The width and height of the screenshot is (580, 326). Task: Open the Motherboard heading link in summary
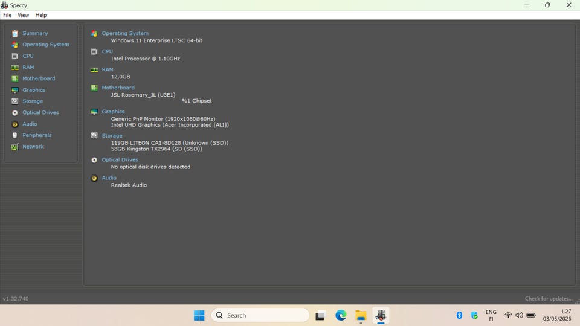coord(118,88)
